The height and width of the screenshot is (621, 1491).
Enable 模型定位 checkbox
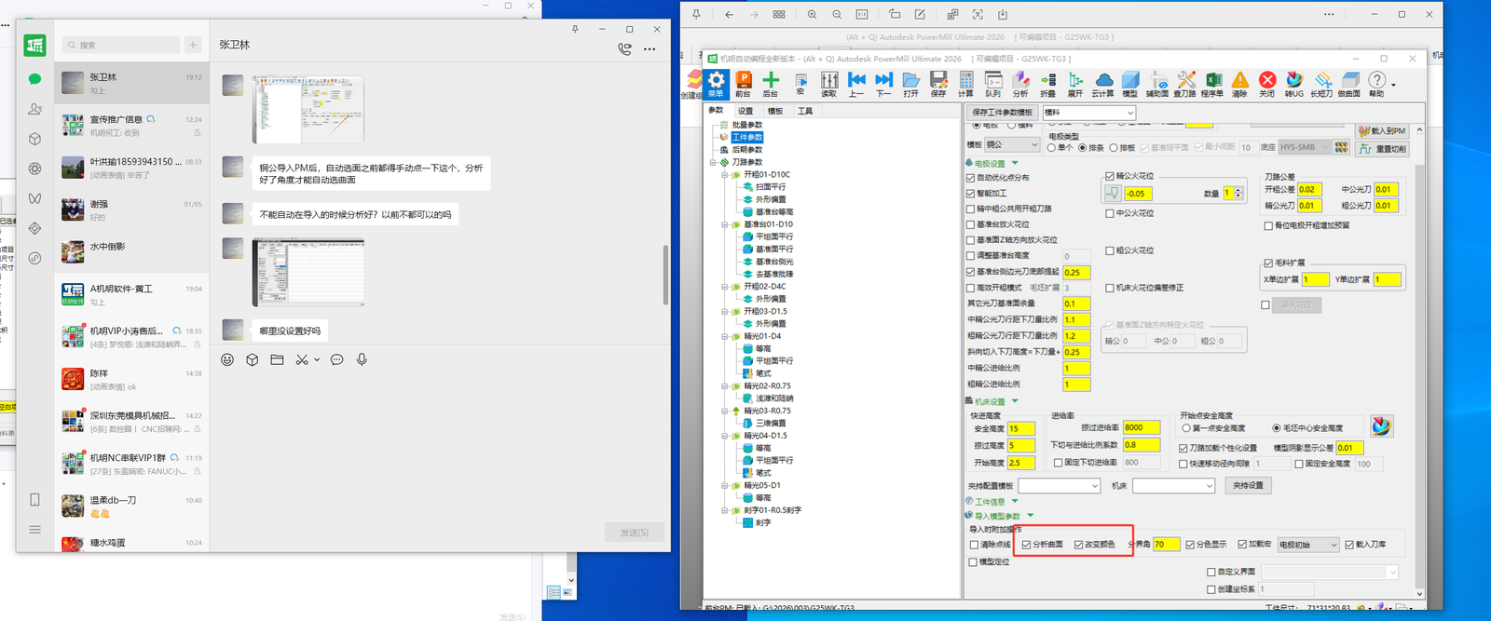(973, 562)
